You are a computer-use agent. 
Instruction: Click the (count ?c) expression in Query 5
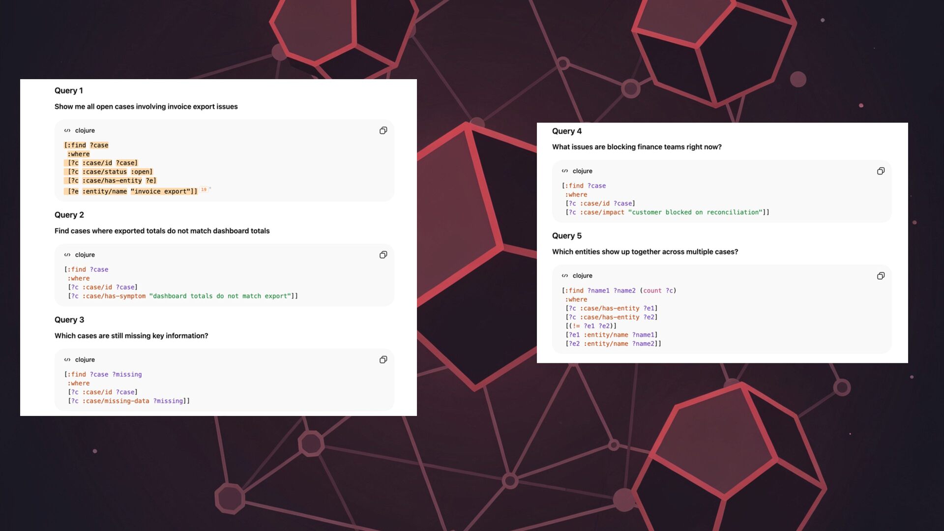click(658, 291)
